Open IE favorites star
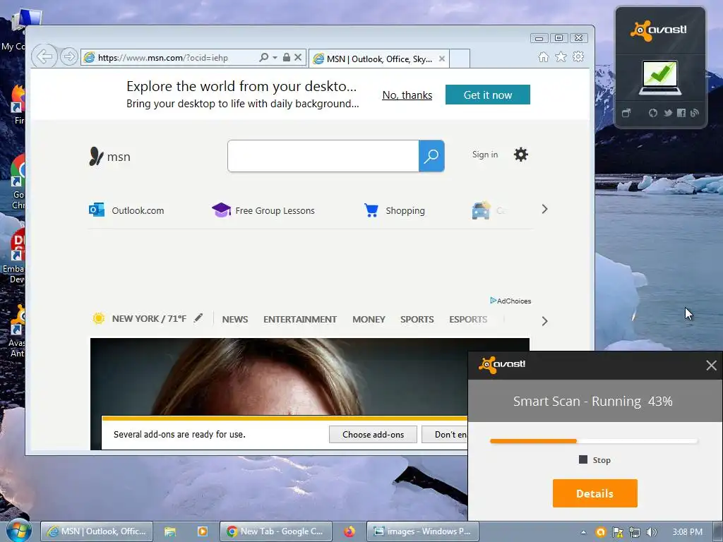This screenshot has width=723, height=542. pos(561,56)
